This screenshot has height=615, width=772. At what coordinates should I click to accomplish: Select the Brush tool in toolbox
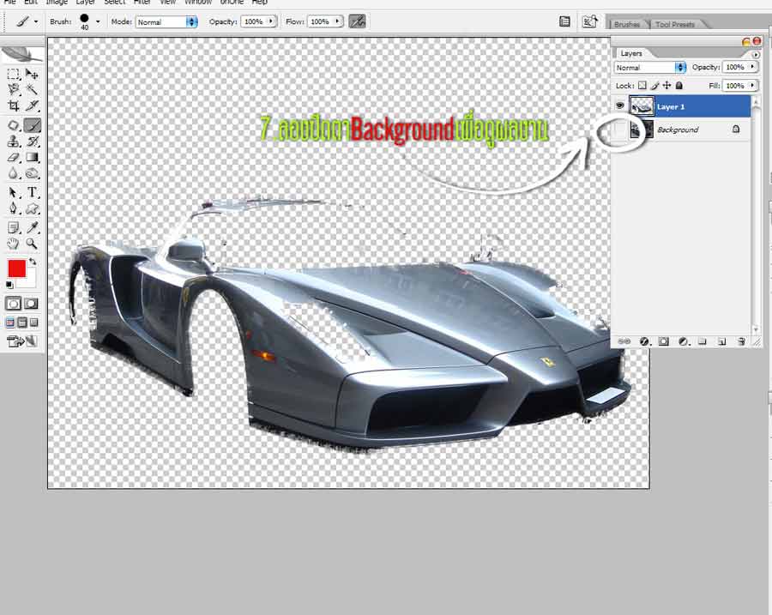coord(32,125)
